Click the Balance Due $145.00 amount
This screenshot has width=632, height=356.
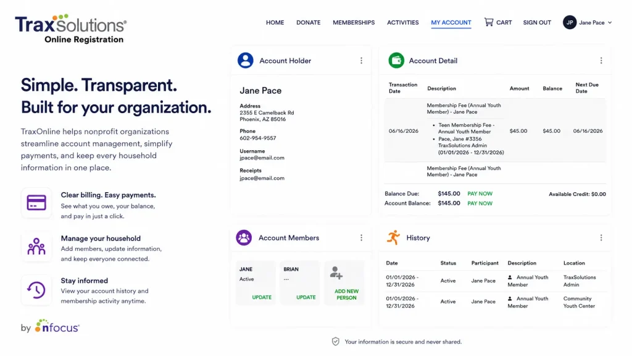tap(449, 193)
